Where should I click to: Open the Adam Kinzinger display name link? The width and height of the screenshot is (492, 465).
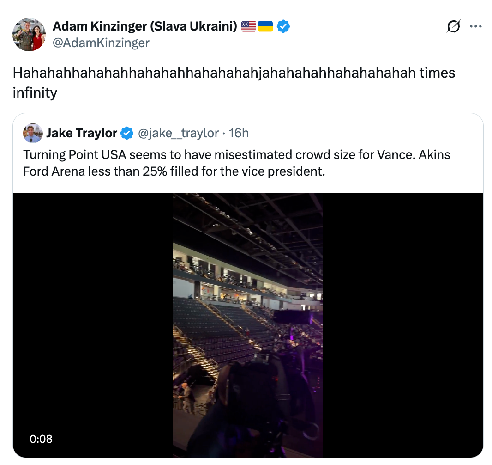(x=145, y=27)
